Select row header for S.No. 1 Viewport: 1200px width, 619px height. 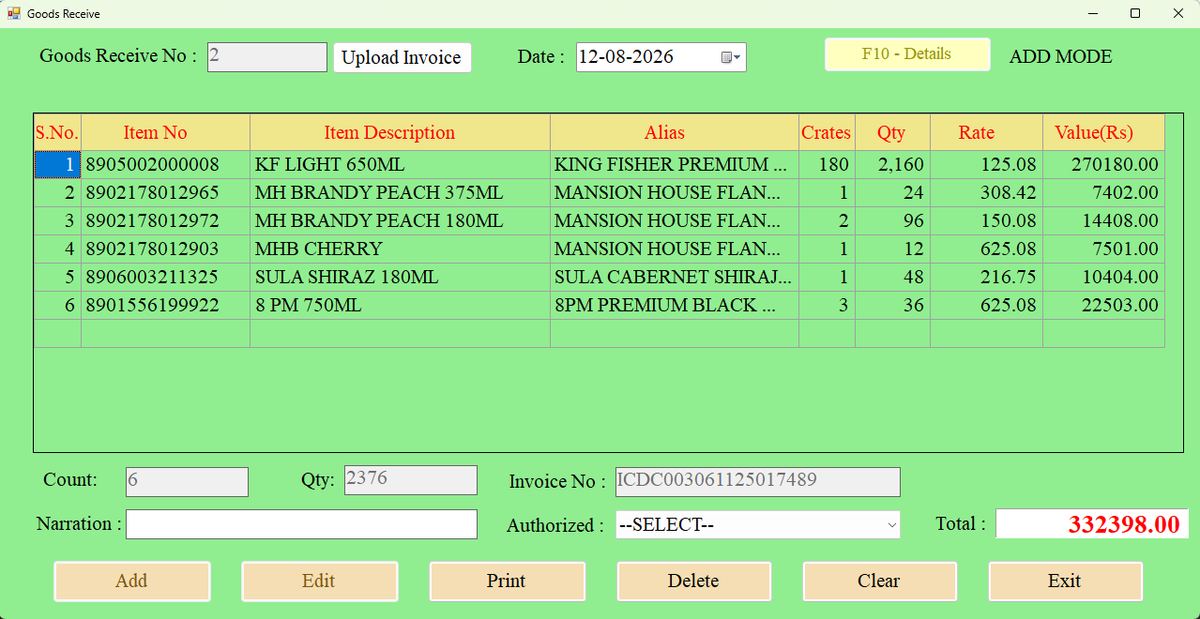[57, 165]
